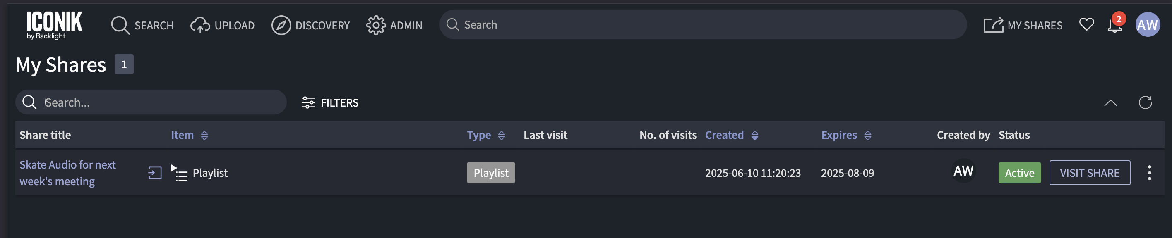Screen dimensions: 1172x238
Task: Click the ICONIK by Backlight logo
Action: [x=55, y=25]
